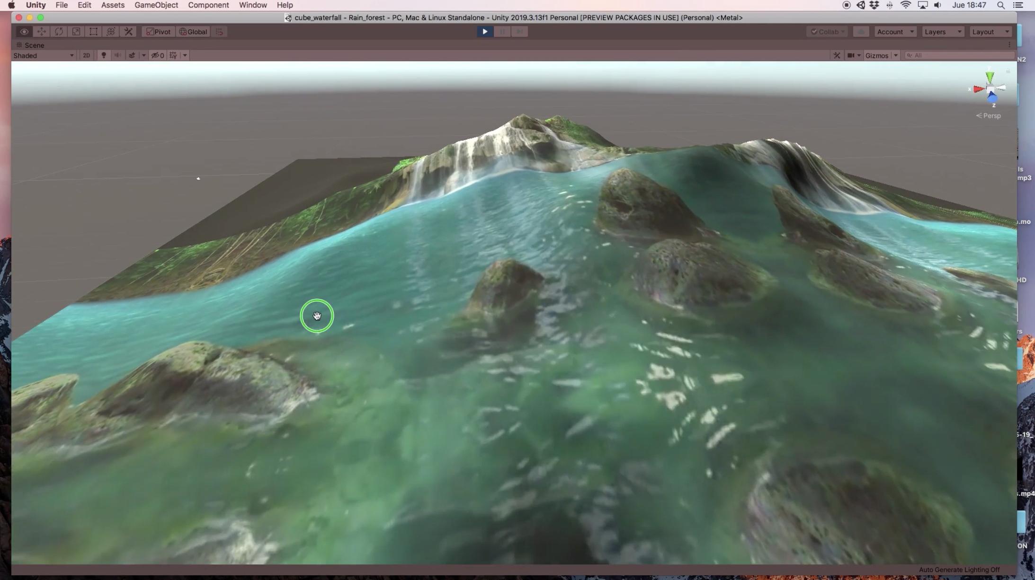The image size is (1035, 580).
Task: Open the GameObject menu
Action: [156, 5]
